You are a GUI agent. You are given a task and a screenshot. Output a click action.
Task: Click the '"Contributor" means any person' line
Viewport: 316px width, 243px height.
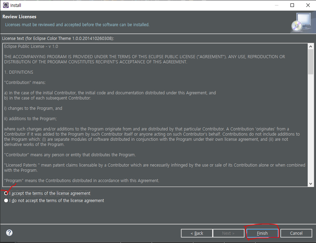pyautogui.click(x=70, y=155)
